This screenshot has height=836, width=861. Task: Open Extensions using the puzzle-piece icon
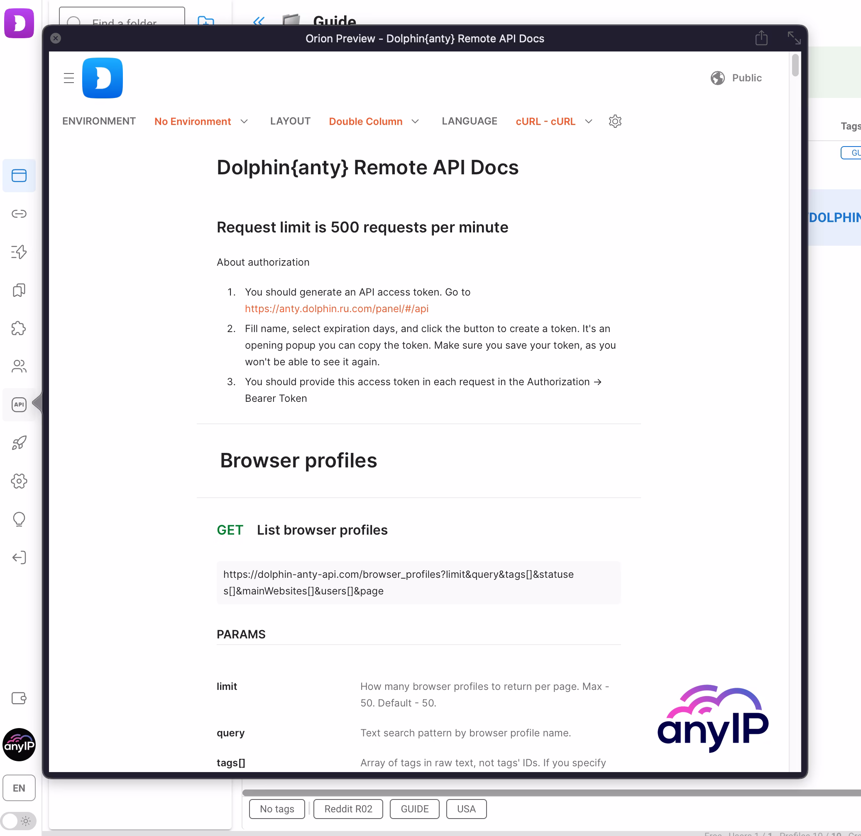[x=19, y=328]
